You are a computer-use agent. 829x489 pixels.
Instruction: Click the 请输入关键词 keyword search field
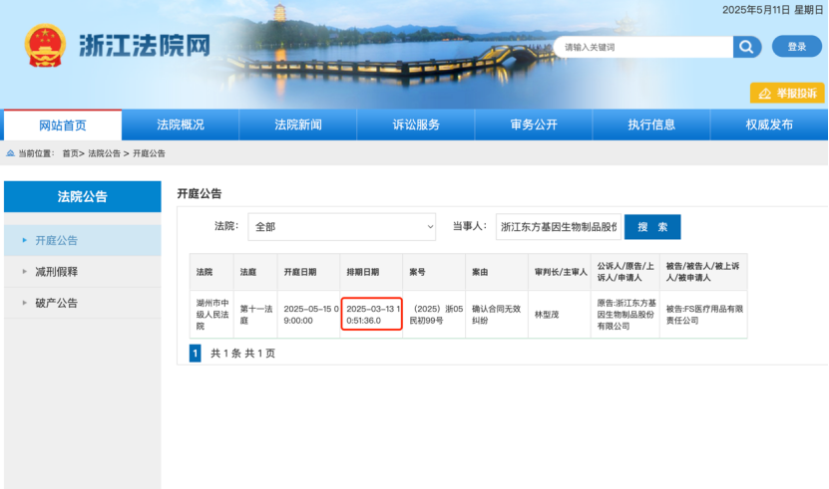[643, 47]
